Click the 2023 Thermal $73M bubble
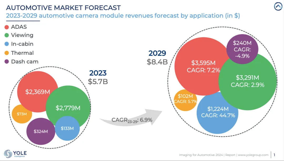The image size is (284, 161). 22,114
